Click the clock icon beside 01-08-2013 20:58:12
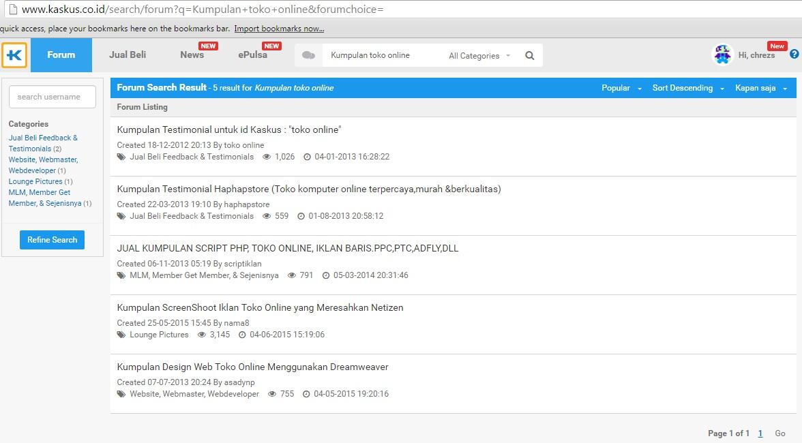802x443 pixels. click(301, 216)
